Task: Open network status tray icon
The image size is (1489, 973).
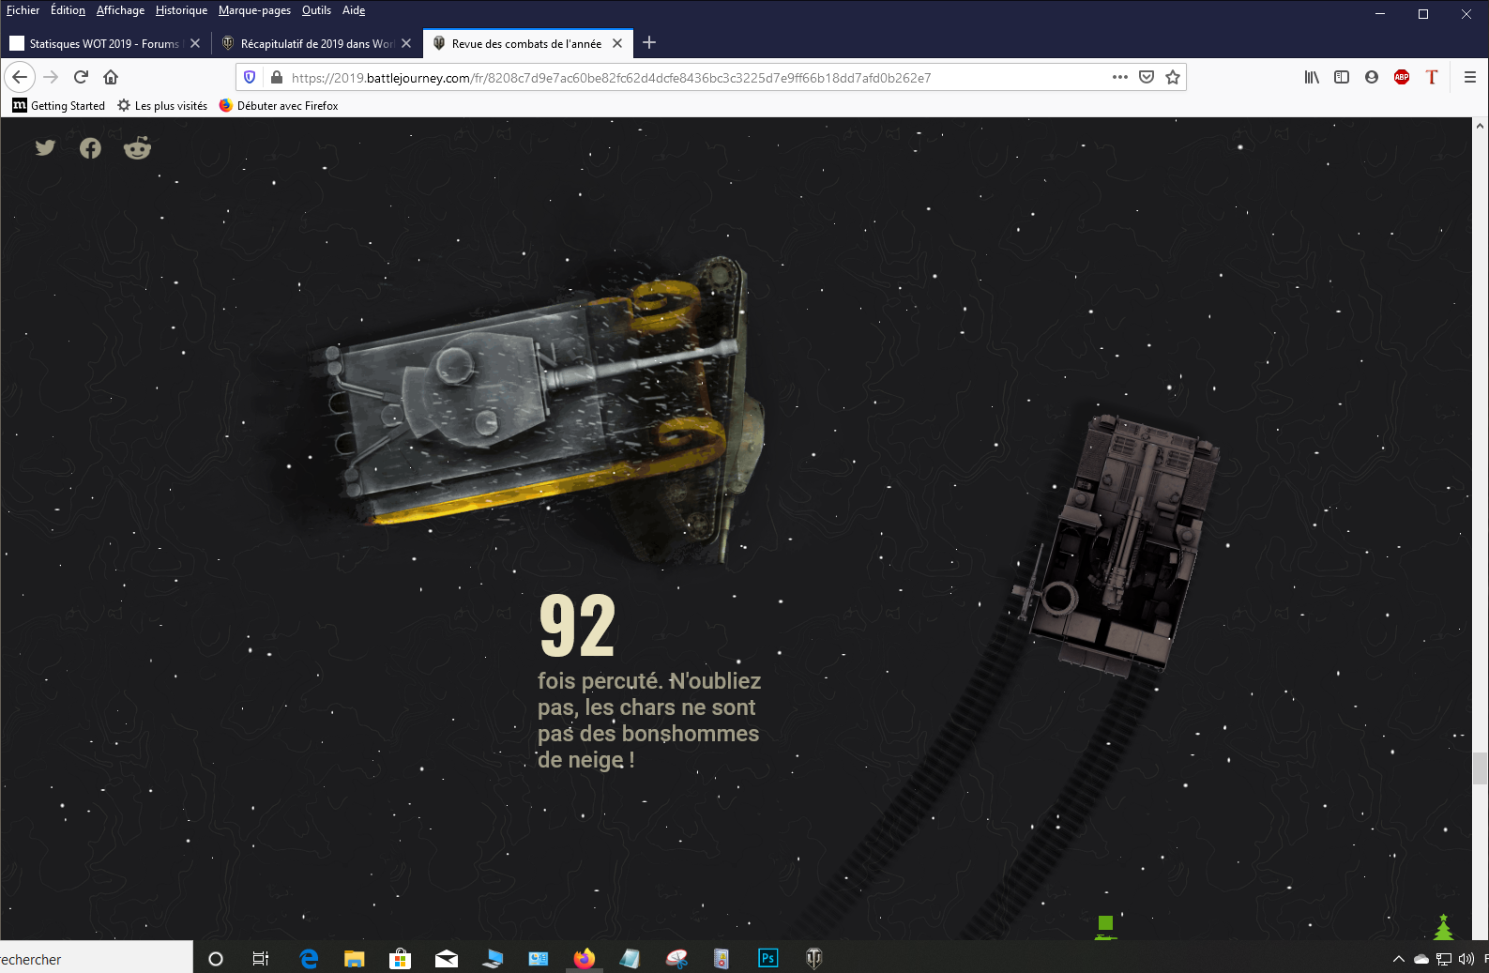Action: (x=1444, y=958)
